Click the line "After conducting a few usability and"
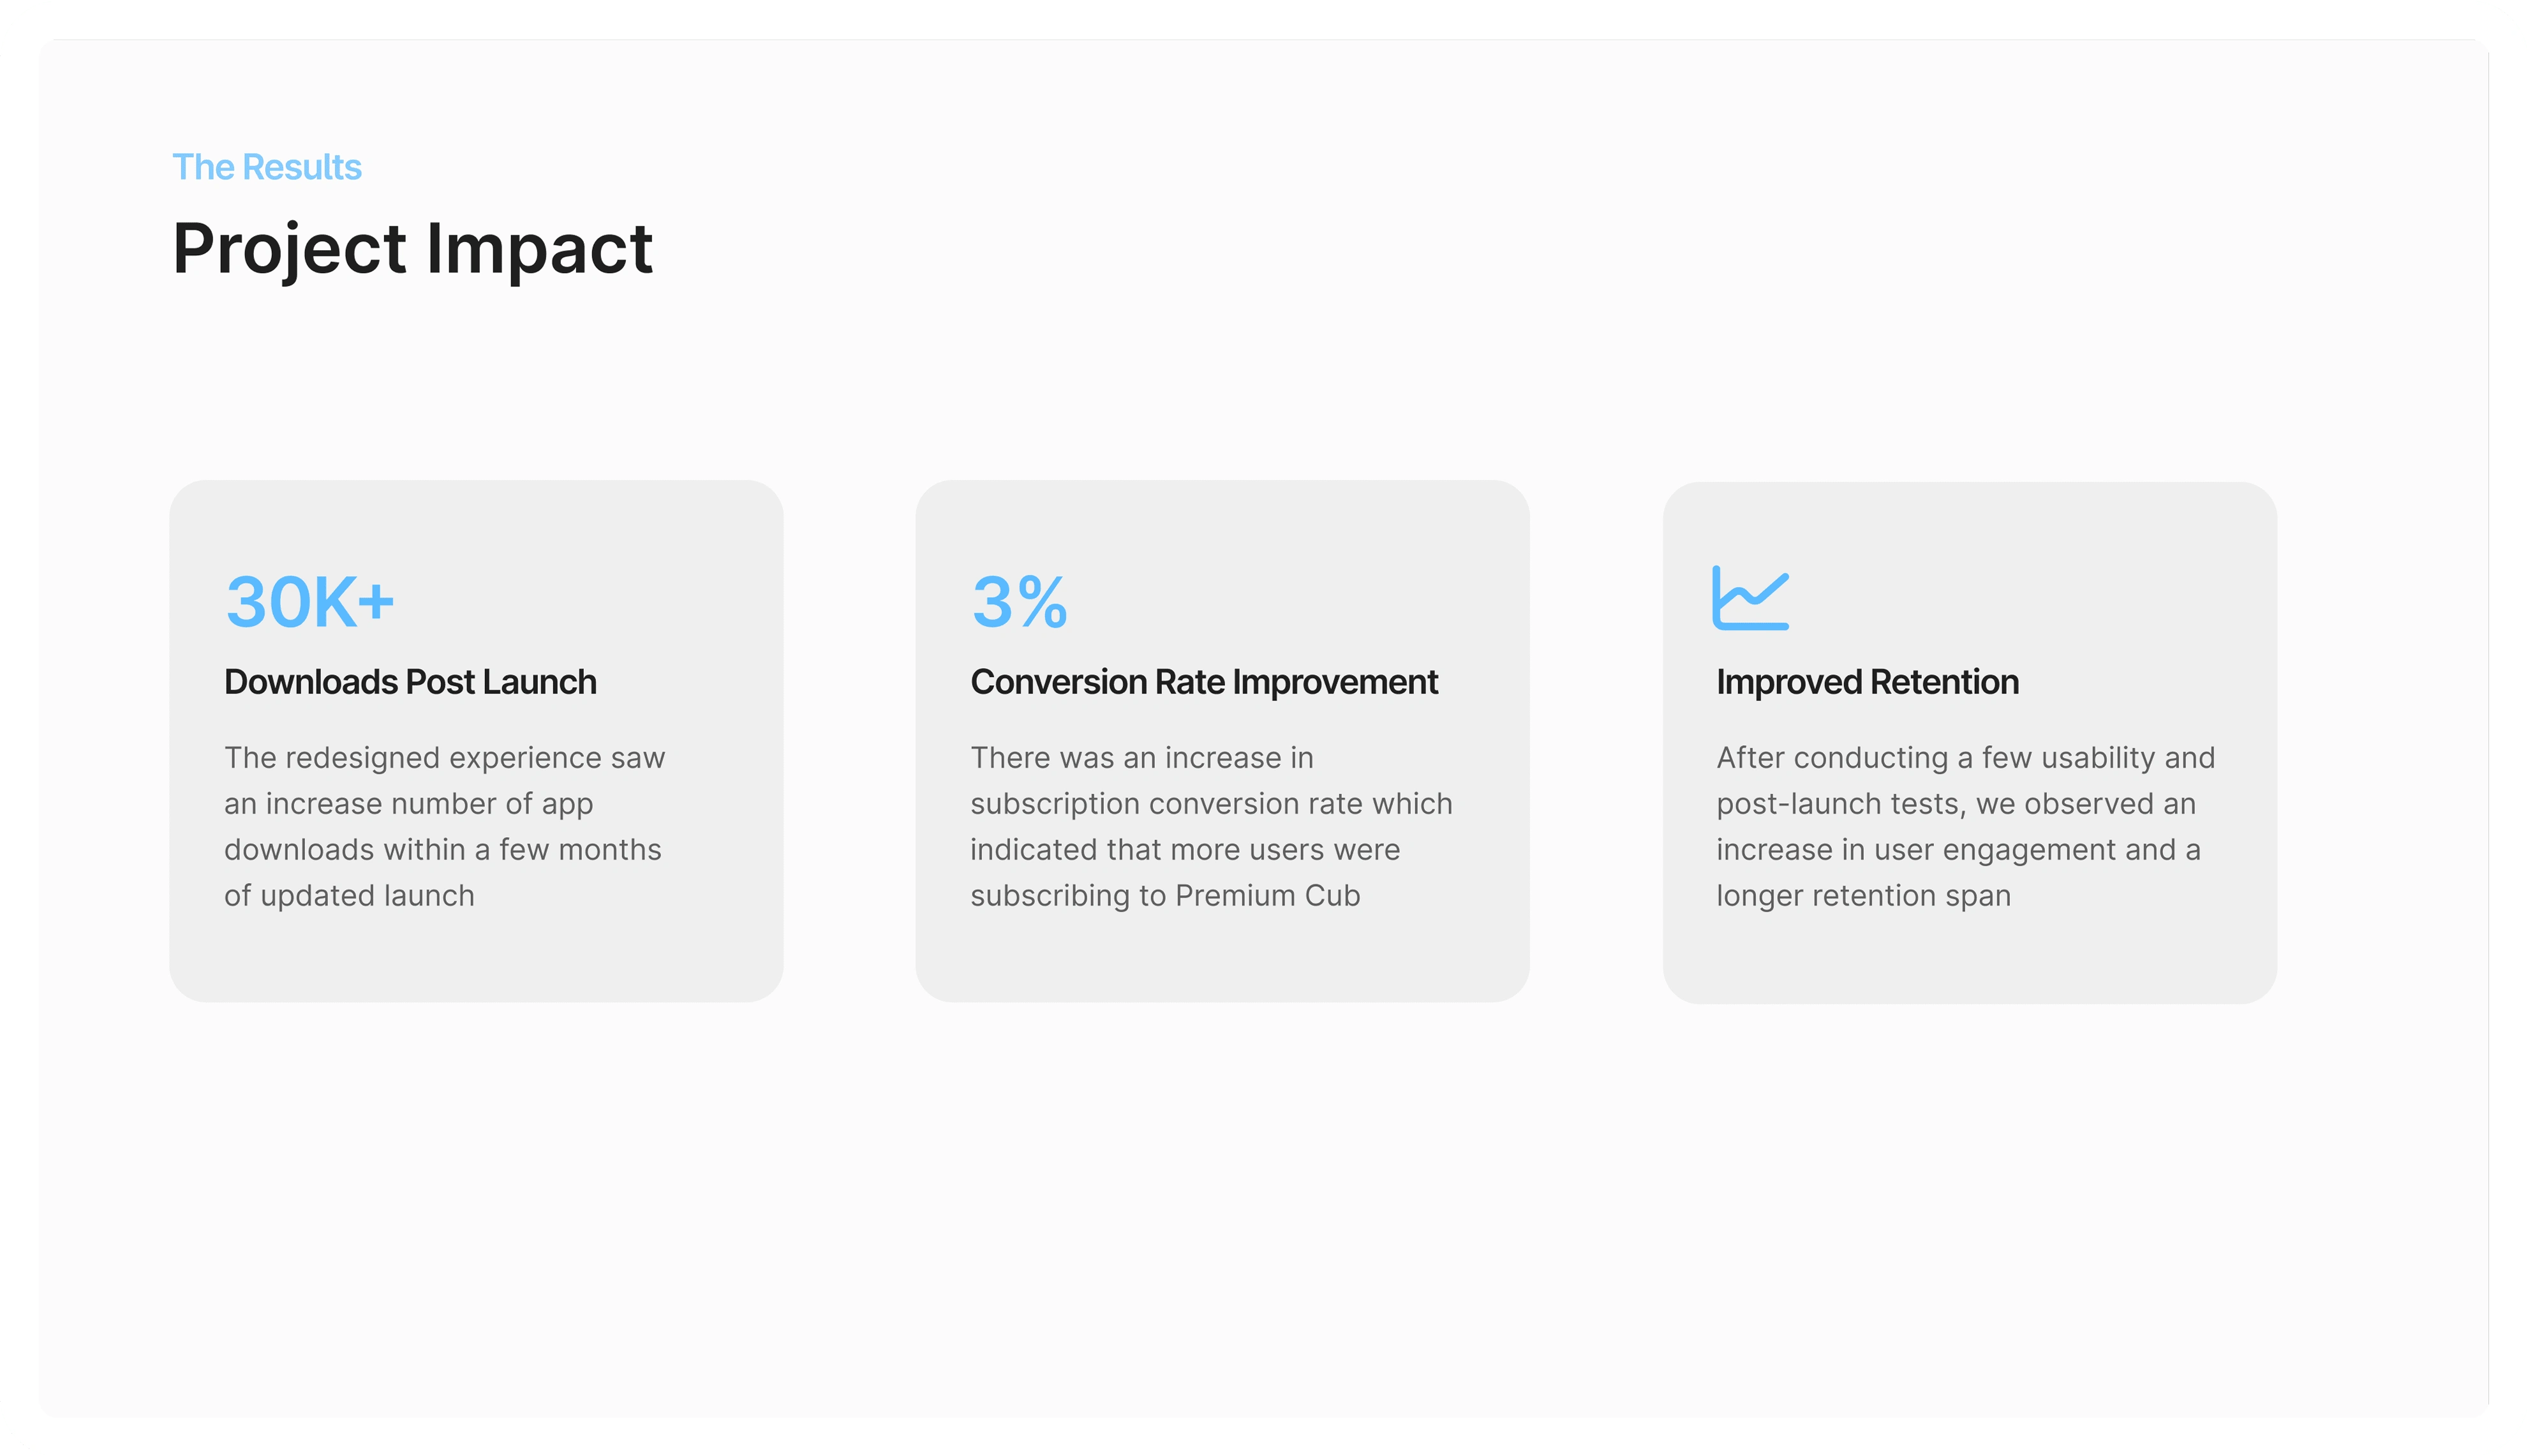The width and height of the screenshot is (2528, 1456). 1965,758
